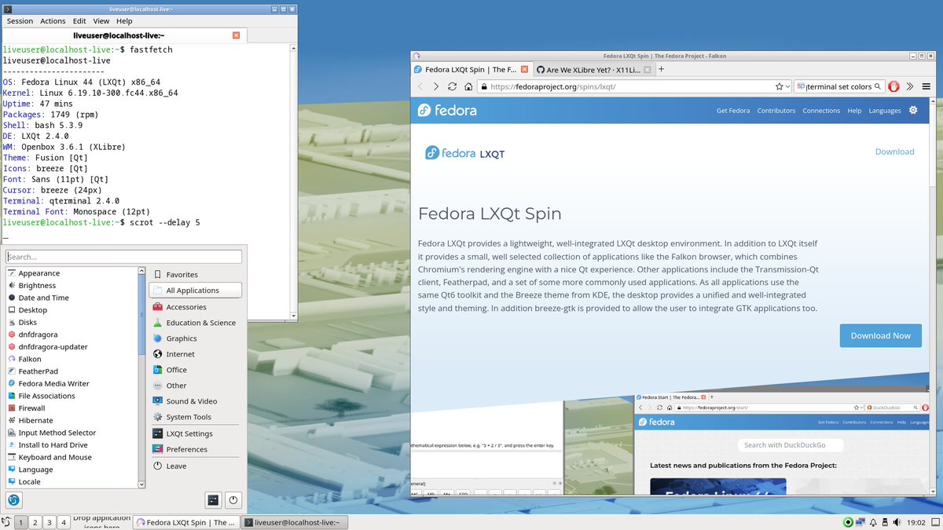Close the liveuser terminal tab
The image size is (943, 530).
[x=237, y=35]
